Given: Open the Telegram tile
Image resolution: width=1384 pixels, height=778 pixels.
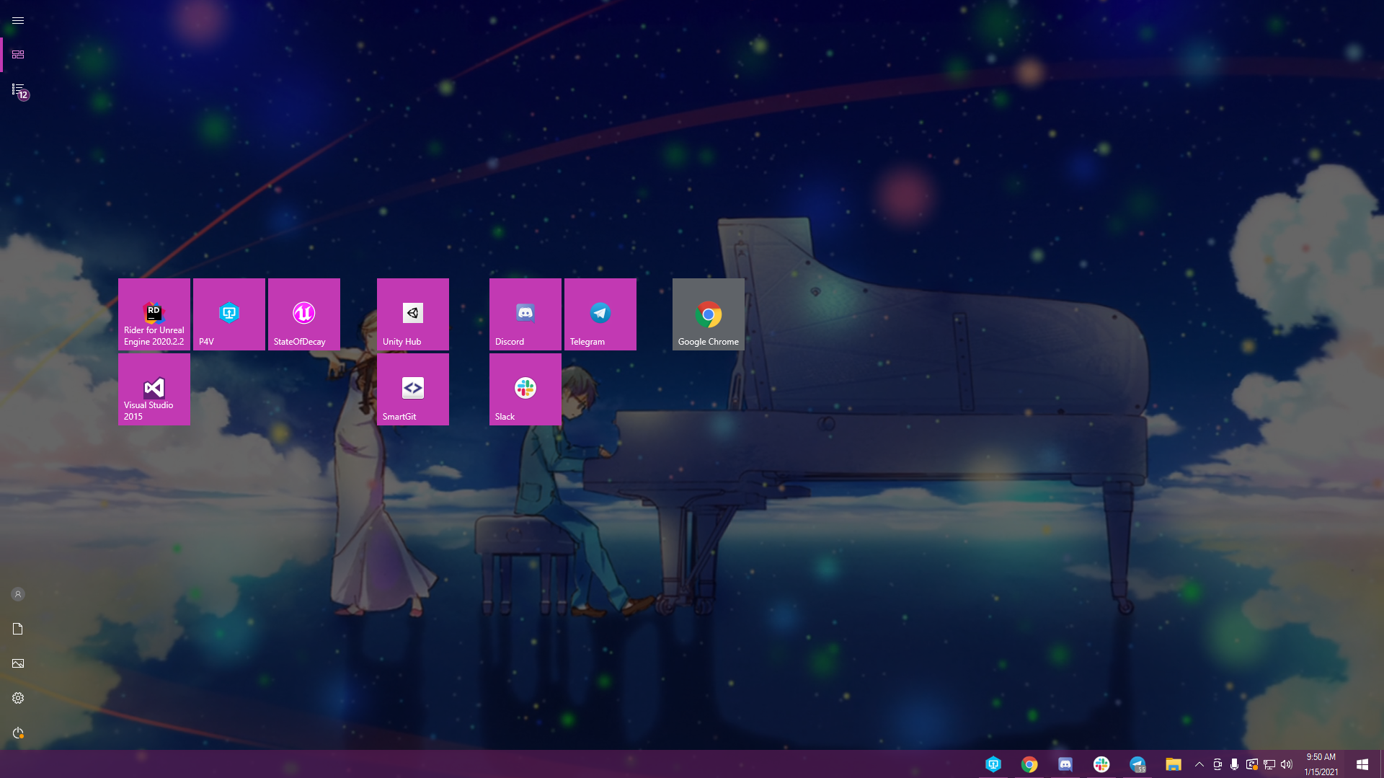Looking at the screenshot, I should pyautogui.click(x=600, y=314).
